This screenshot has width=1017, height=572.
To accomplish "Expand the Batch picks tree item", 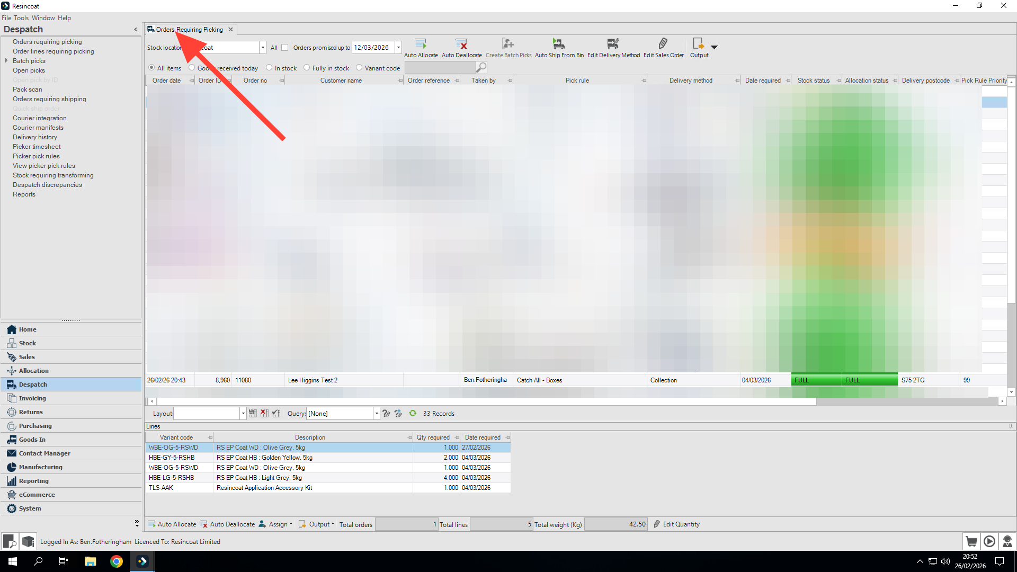I will click(x=6, y=61).
